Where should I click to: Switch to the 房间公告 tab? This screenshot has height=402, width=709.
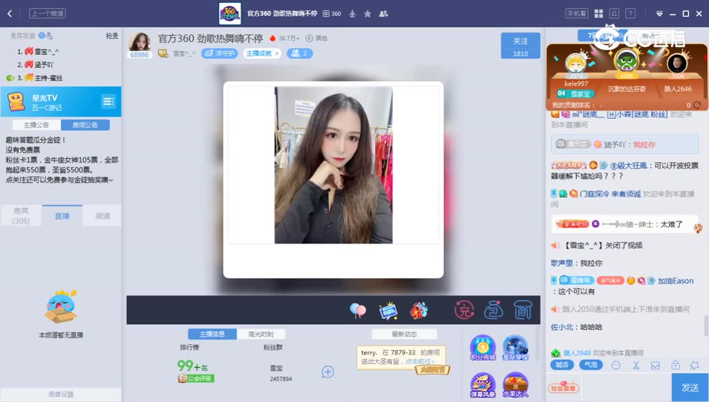(85, 125)
